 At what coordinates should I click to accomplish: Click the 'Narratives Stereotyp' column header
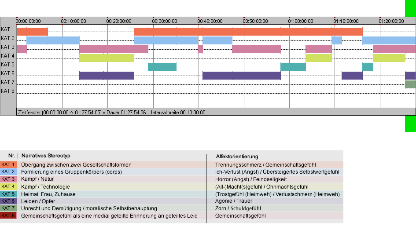click(46, 156)
